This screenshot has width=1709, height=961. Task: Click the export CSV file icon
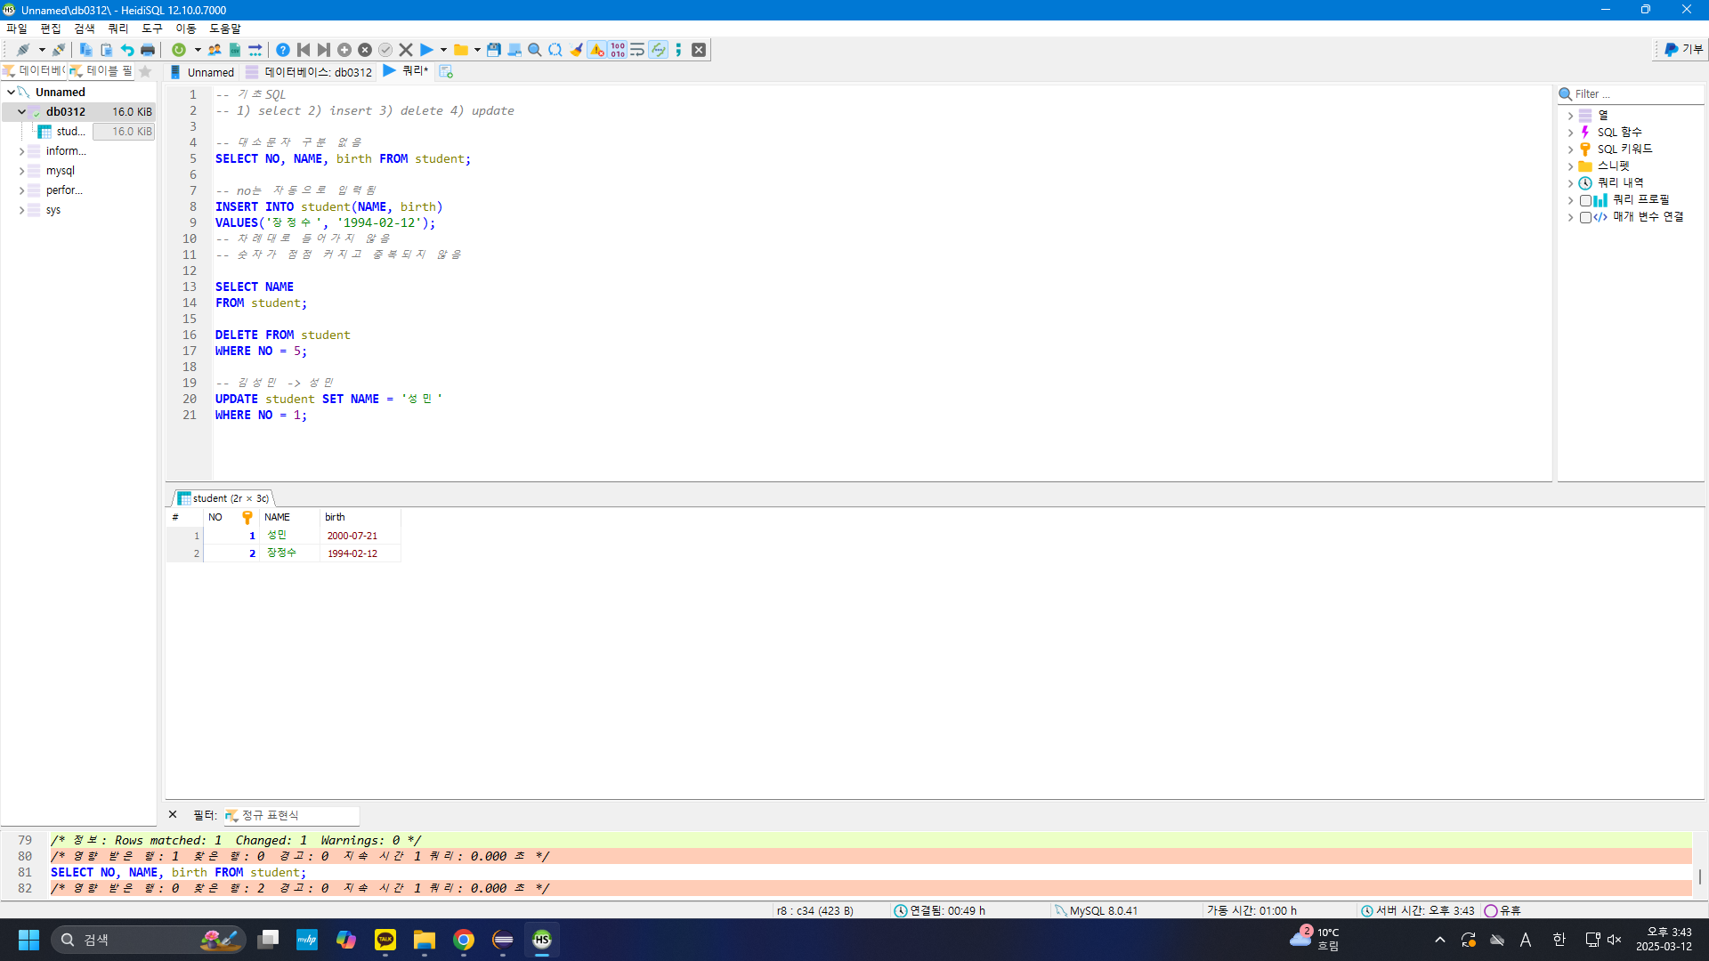tap(235, 50)
